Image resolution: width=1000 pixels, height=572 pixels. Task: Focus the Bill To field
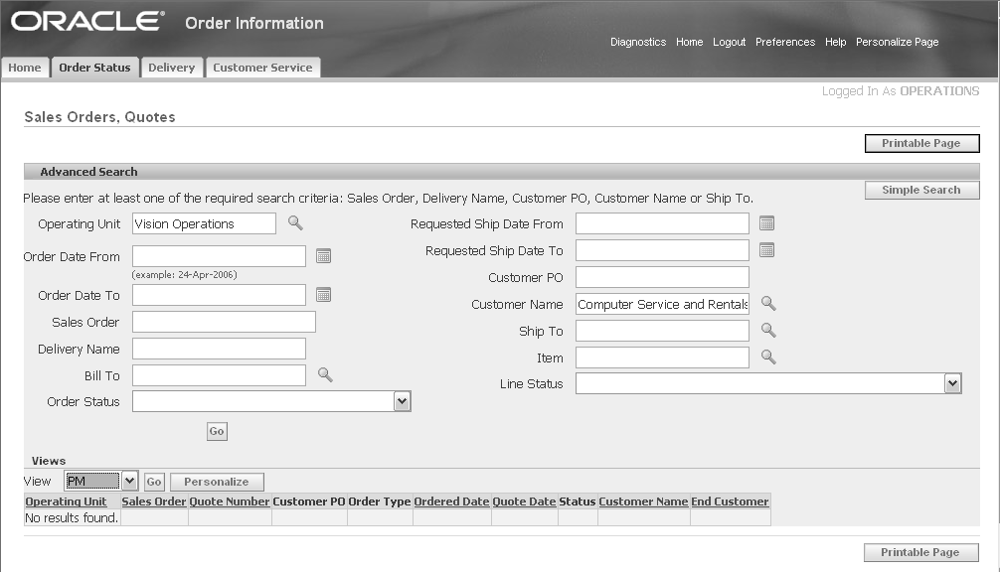219,375
